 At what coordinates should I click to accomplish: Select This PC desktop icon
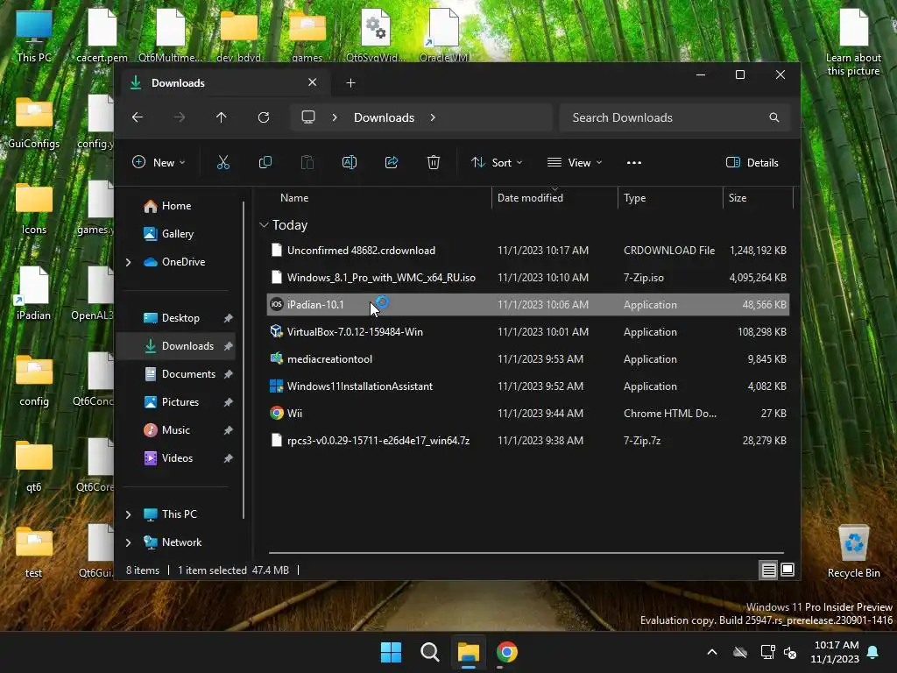click(x=34, y=35)
